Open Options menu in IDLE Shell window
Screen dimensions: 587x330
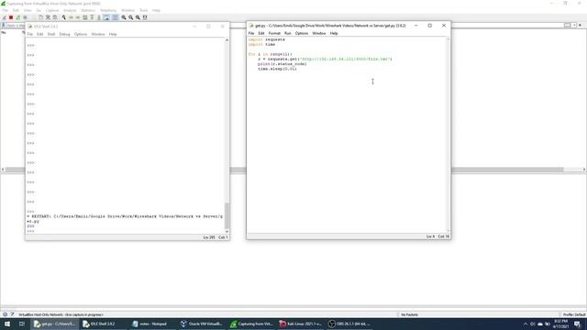[81, 34]
